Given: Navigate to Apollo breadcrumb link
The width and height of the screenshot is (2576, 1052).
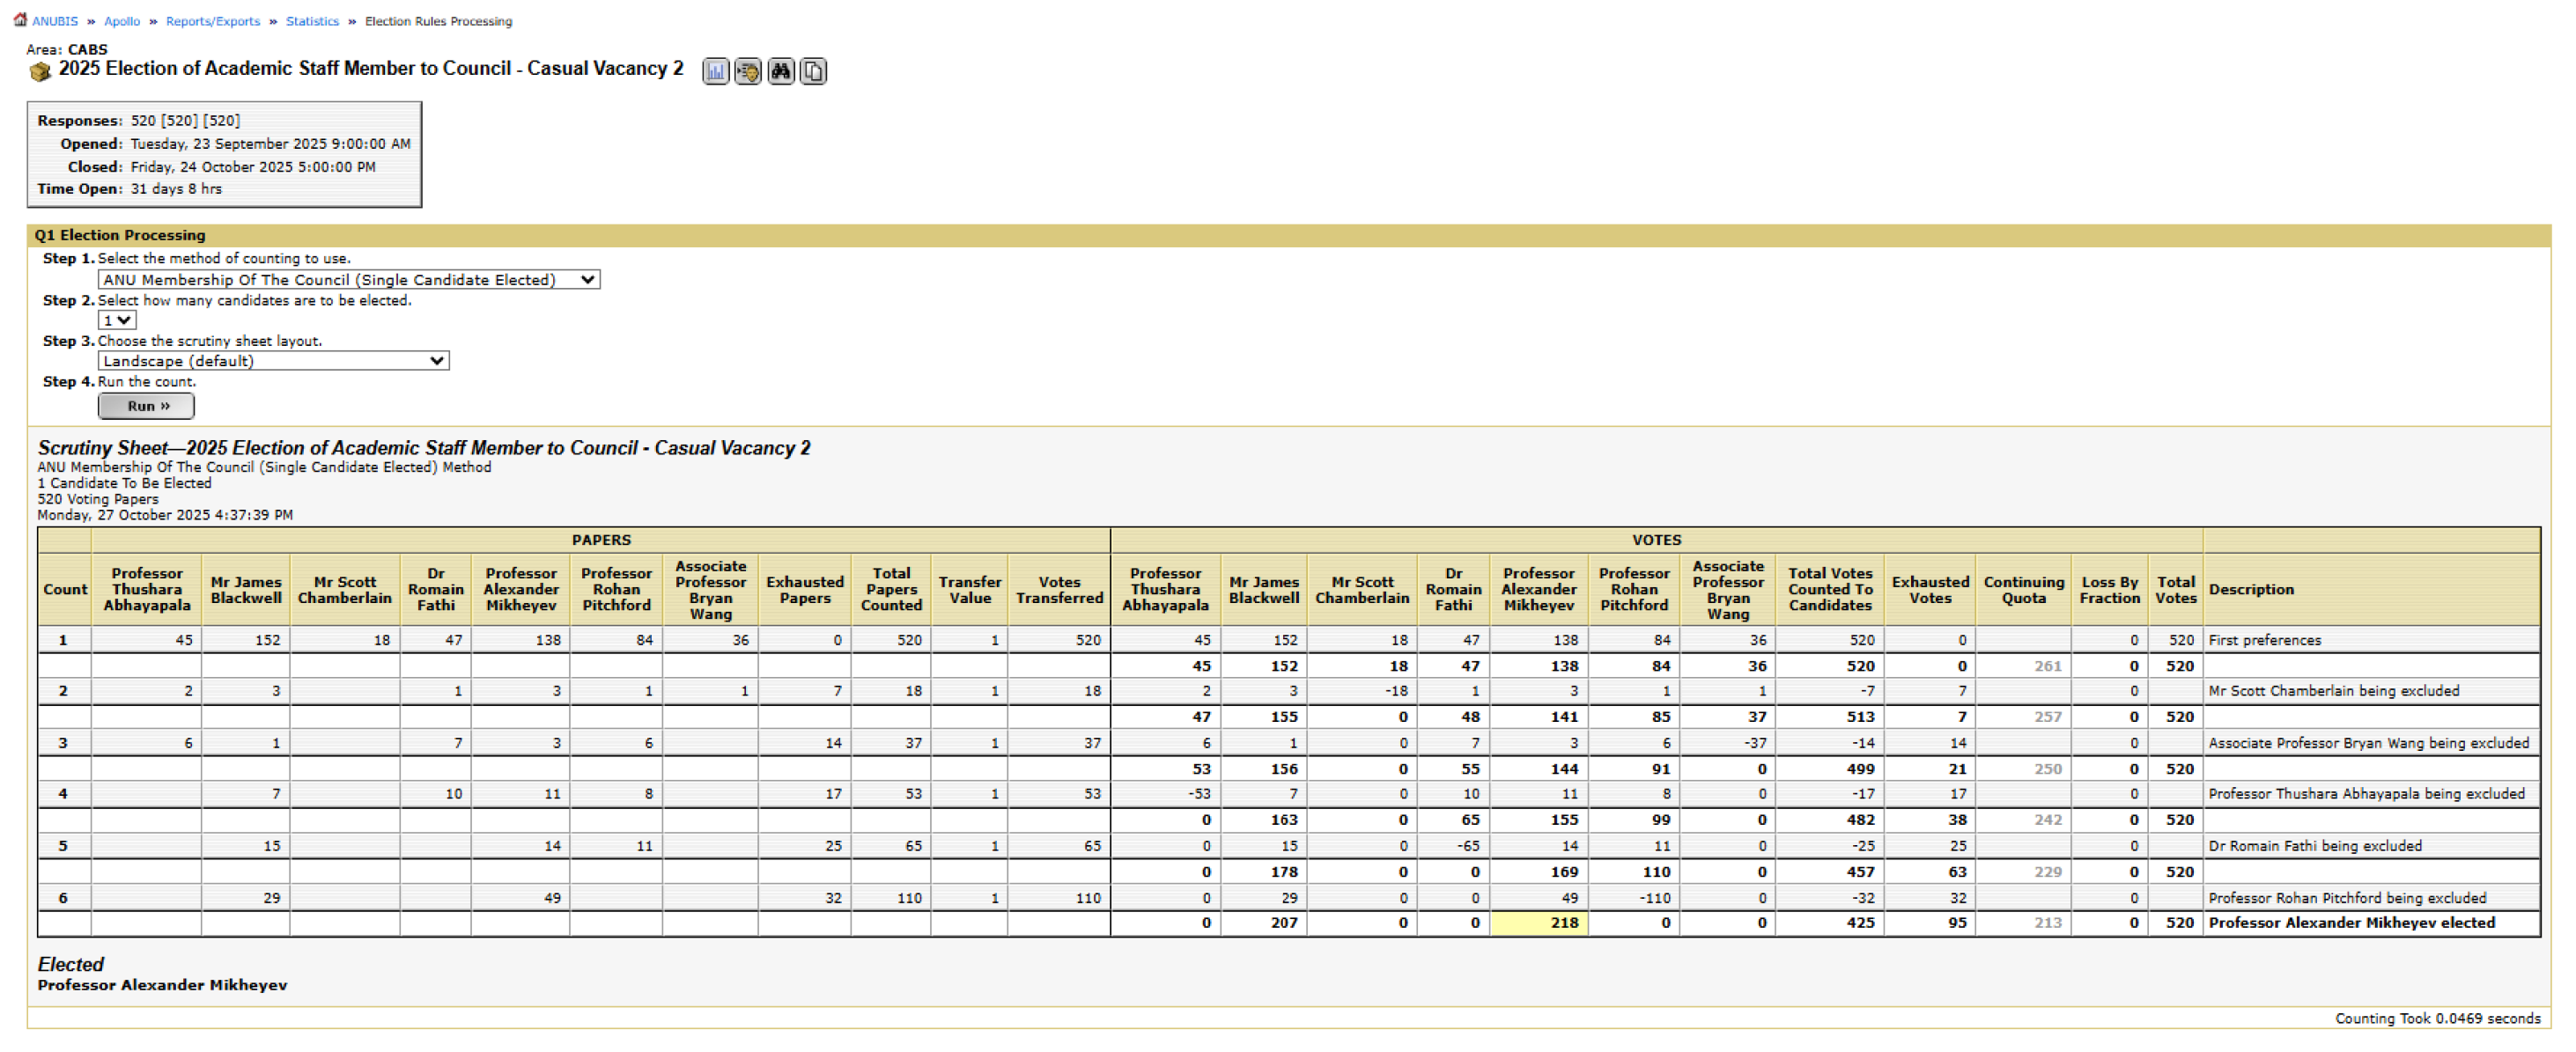Looking at the screenshot, I should (122, 21).
